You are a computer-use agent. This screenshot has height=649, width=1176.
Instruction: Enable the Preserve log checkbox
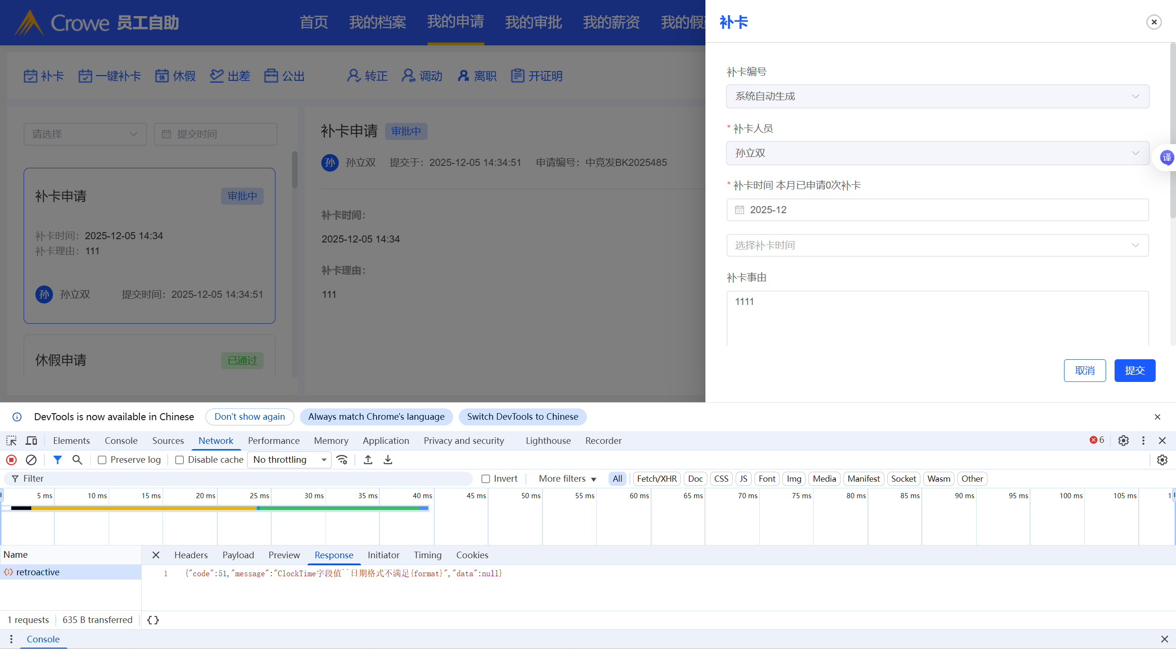(x=102, y=460)
